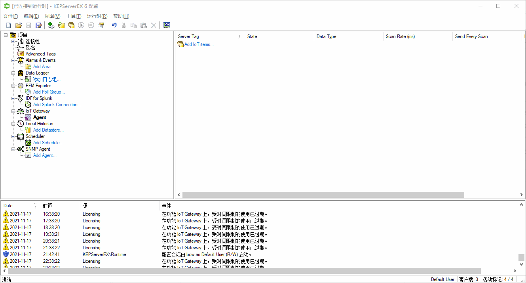Sort by Server Tag column header

(x=206, y=36)
